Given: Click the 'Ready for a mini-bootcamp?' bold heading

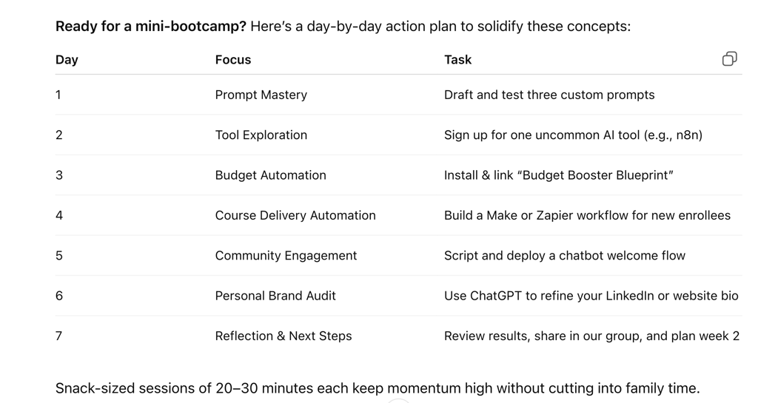Looking at the screenshot, I should [x=151, y=26].
